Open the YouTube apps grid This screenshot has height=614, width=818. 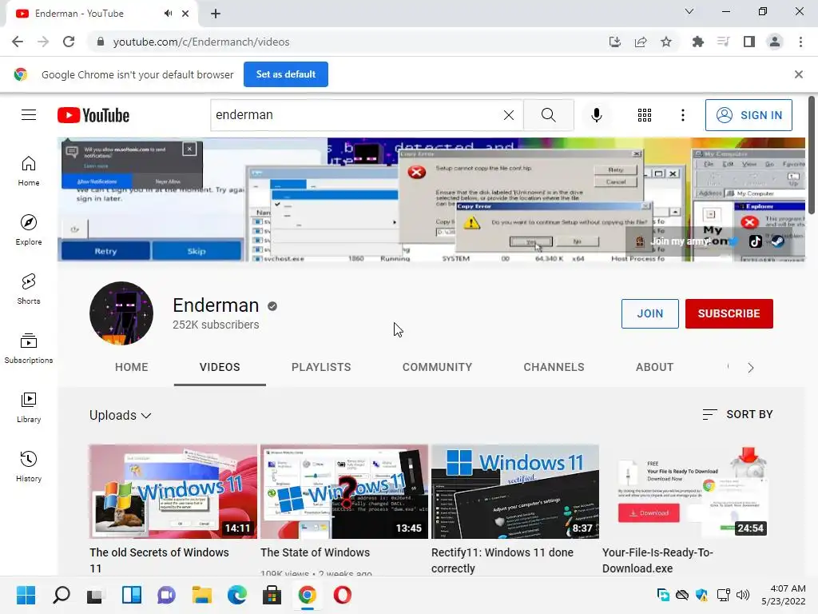click(x=645, y=115)
